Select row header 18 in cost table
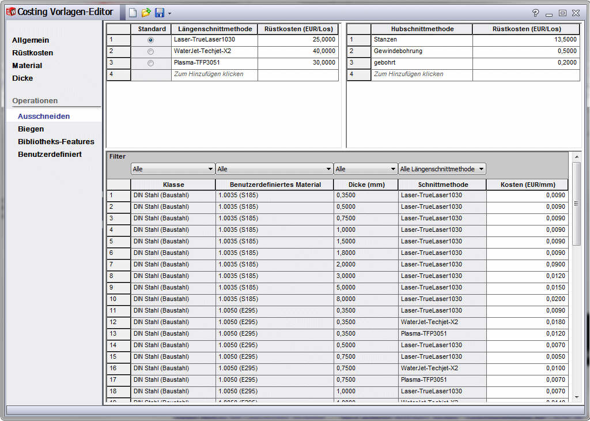 pyautogui.click(x=119, y=391)
